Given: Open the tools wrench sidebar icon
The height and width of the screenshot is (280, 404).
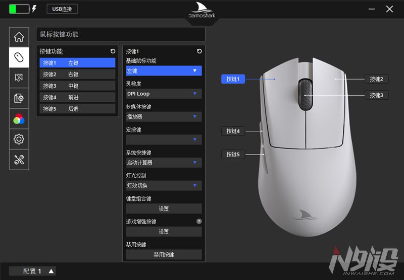Looking at the screenshot, I should [x=19, y=160].
